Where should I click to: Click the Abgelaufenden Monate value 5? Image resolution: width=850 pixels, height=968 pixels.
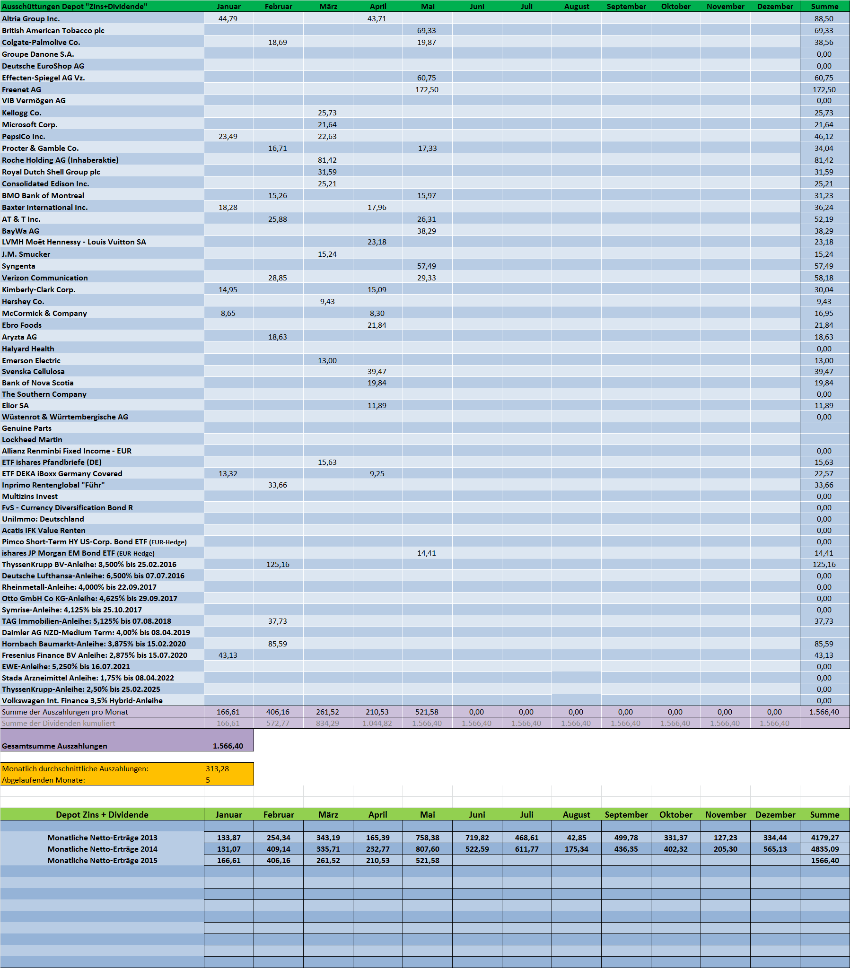(208, 781)
